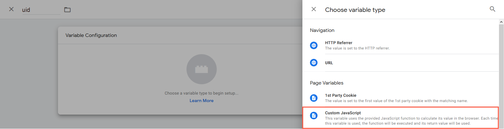Close the Choose variable type panel
The image size is (504, 129).
coord(314,9)
